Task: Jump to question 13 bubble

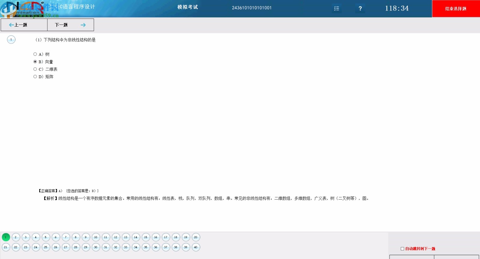Action: click(x=126, y=237)
